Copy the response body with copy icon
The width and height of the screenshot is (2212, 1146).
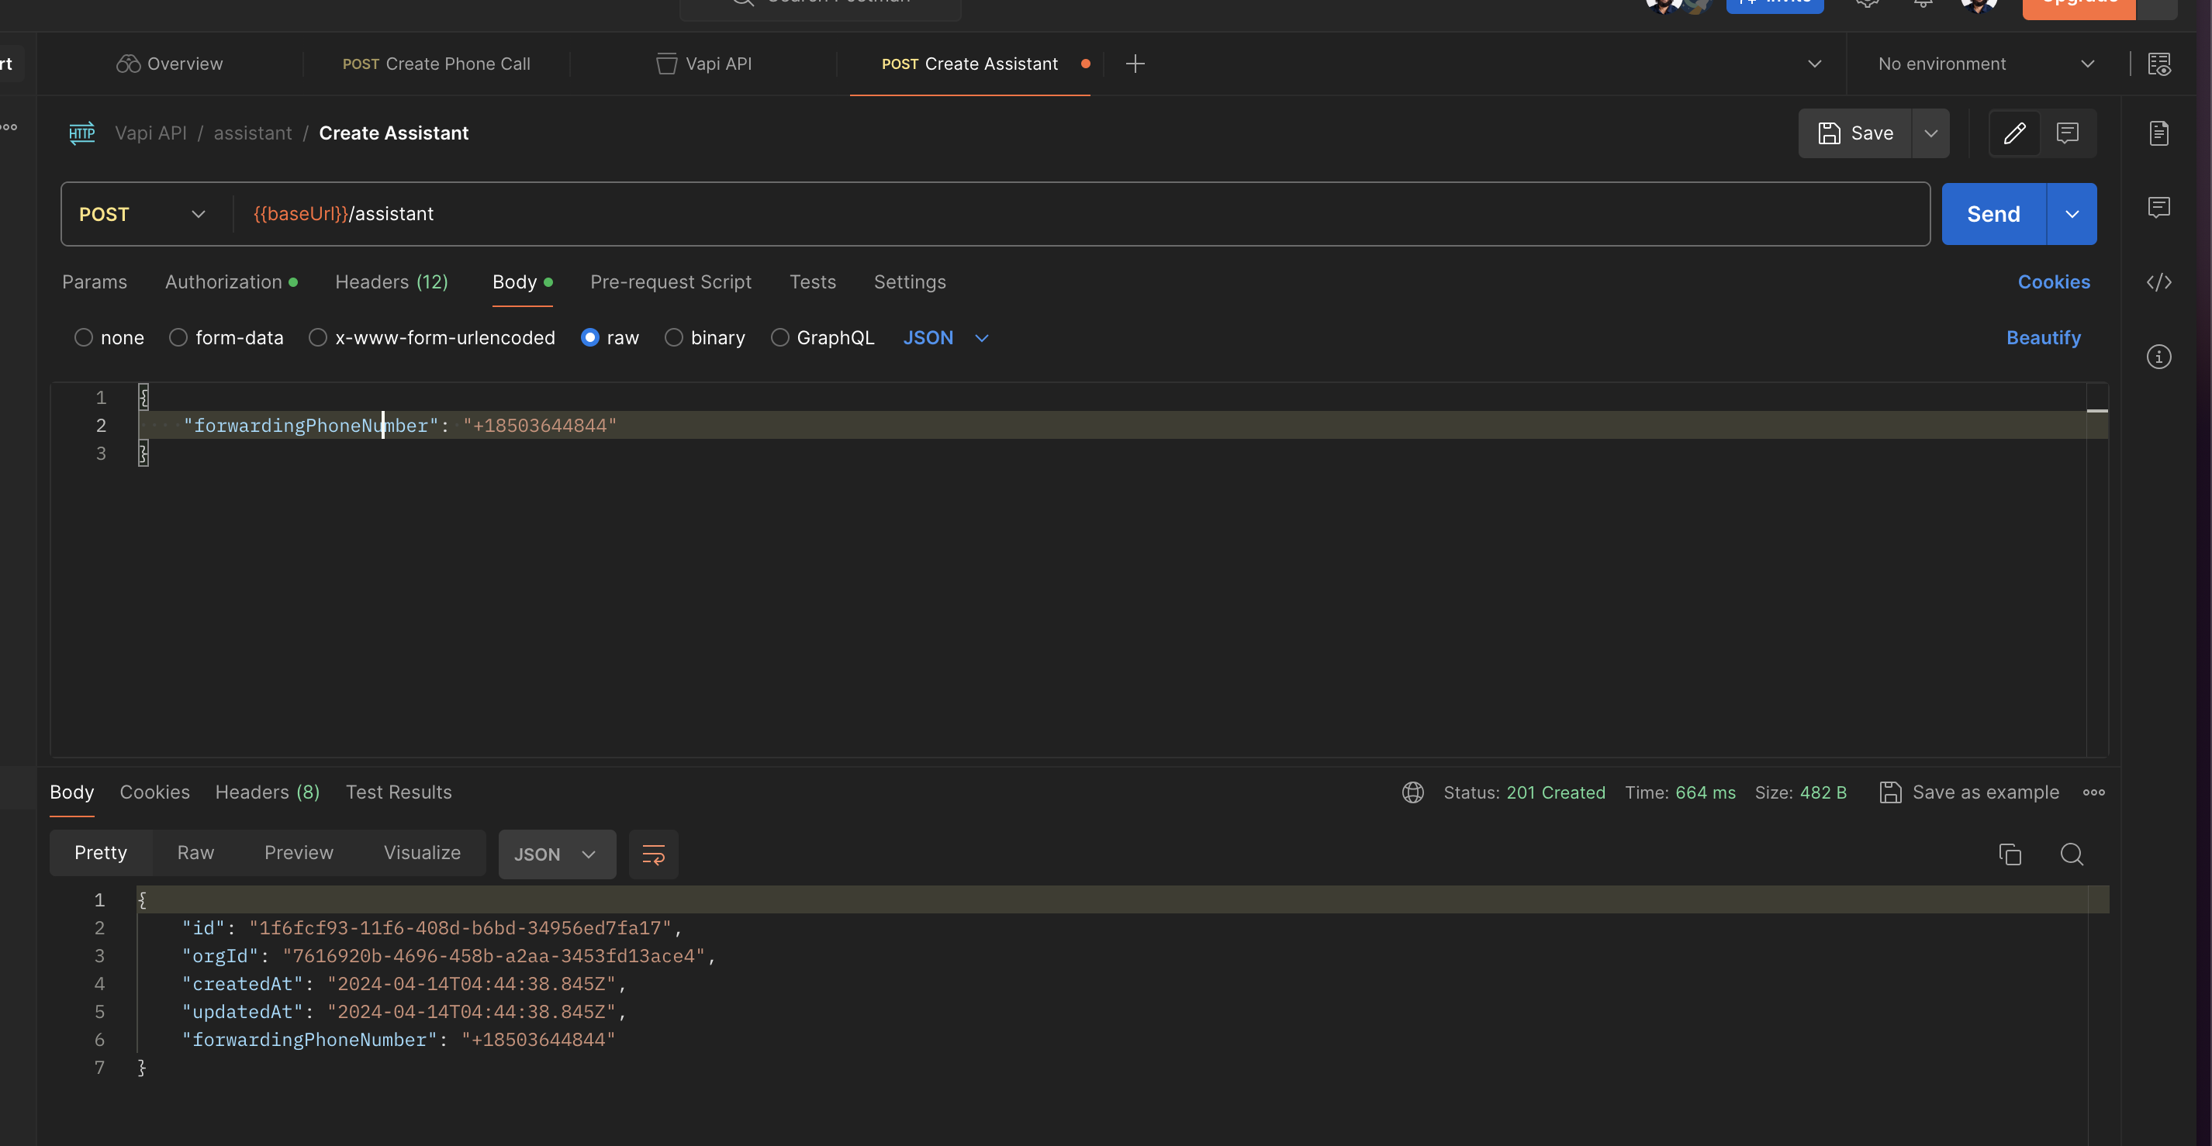[x=2010, y=854]
